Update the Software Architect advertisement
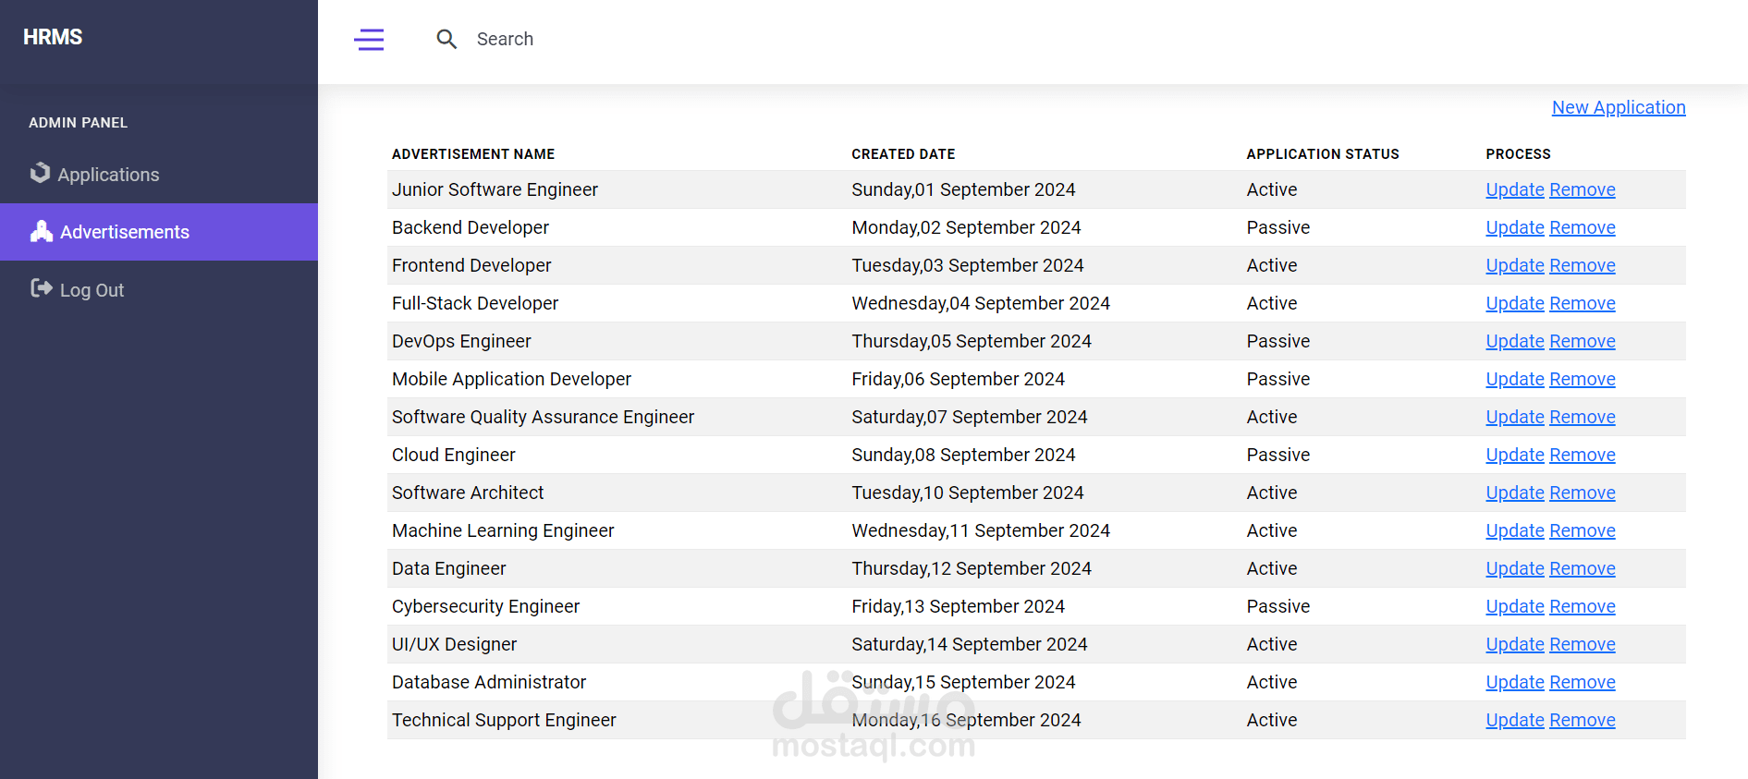Viewport: 1748px width, 779px height. [1515, 493]
